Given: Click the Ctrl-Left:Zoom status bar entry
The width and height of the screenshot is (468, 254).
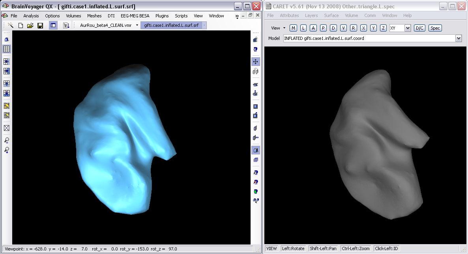Looking at the screenshot, I should [x=356, y=248].
